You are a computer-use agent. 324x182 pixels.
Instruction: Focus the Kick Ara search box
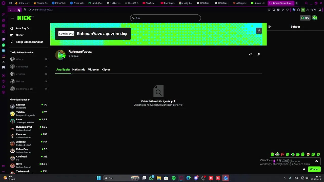[x=166, y=18]
